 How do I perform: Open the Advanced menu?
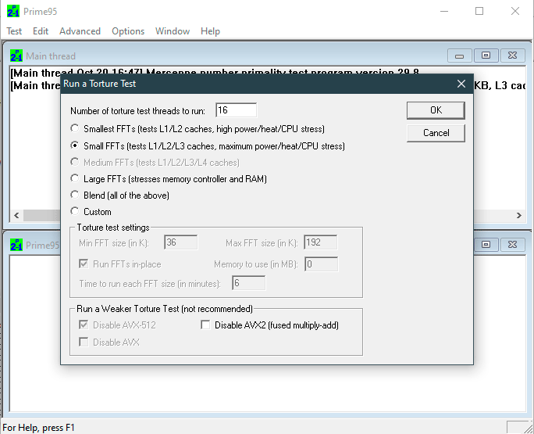(x=80, y=31)
